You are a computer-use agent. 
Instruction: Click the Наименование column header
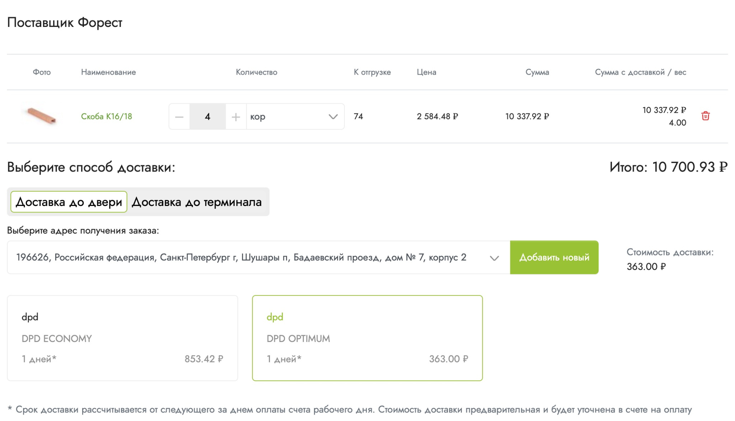click(108, 72)
